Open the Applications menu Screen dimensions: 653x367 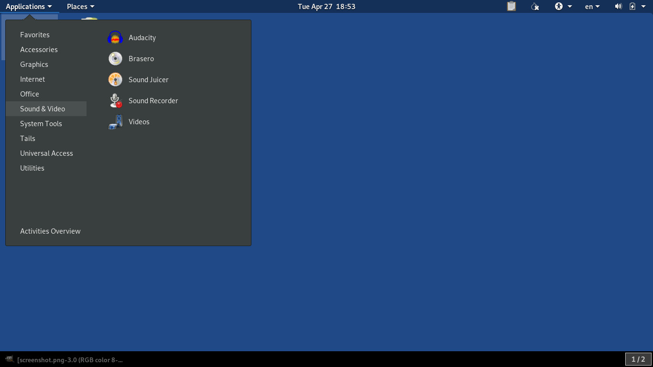29,6
